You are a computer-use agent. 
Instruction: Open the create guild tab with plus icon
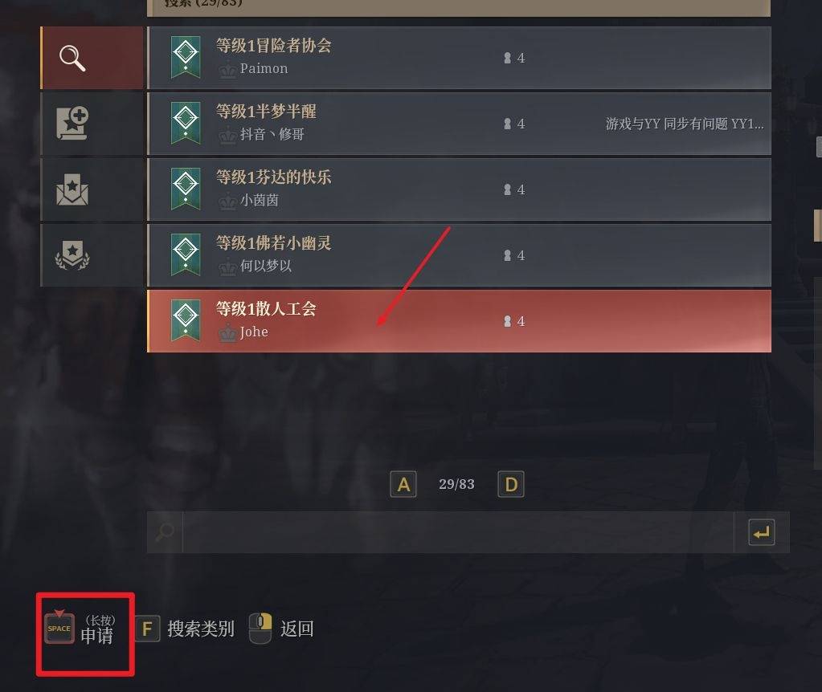[92, 124]
